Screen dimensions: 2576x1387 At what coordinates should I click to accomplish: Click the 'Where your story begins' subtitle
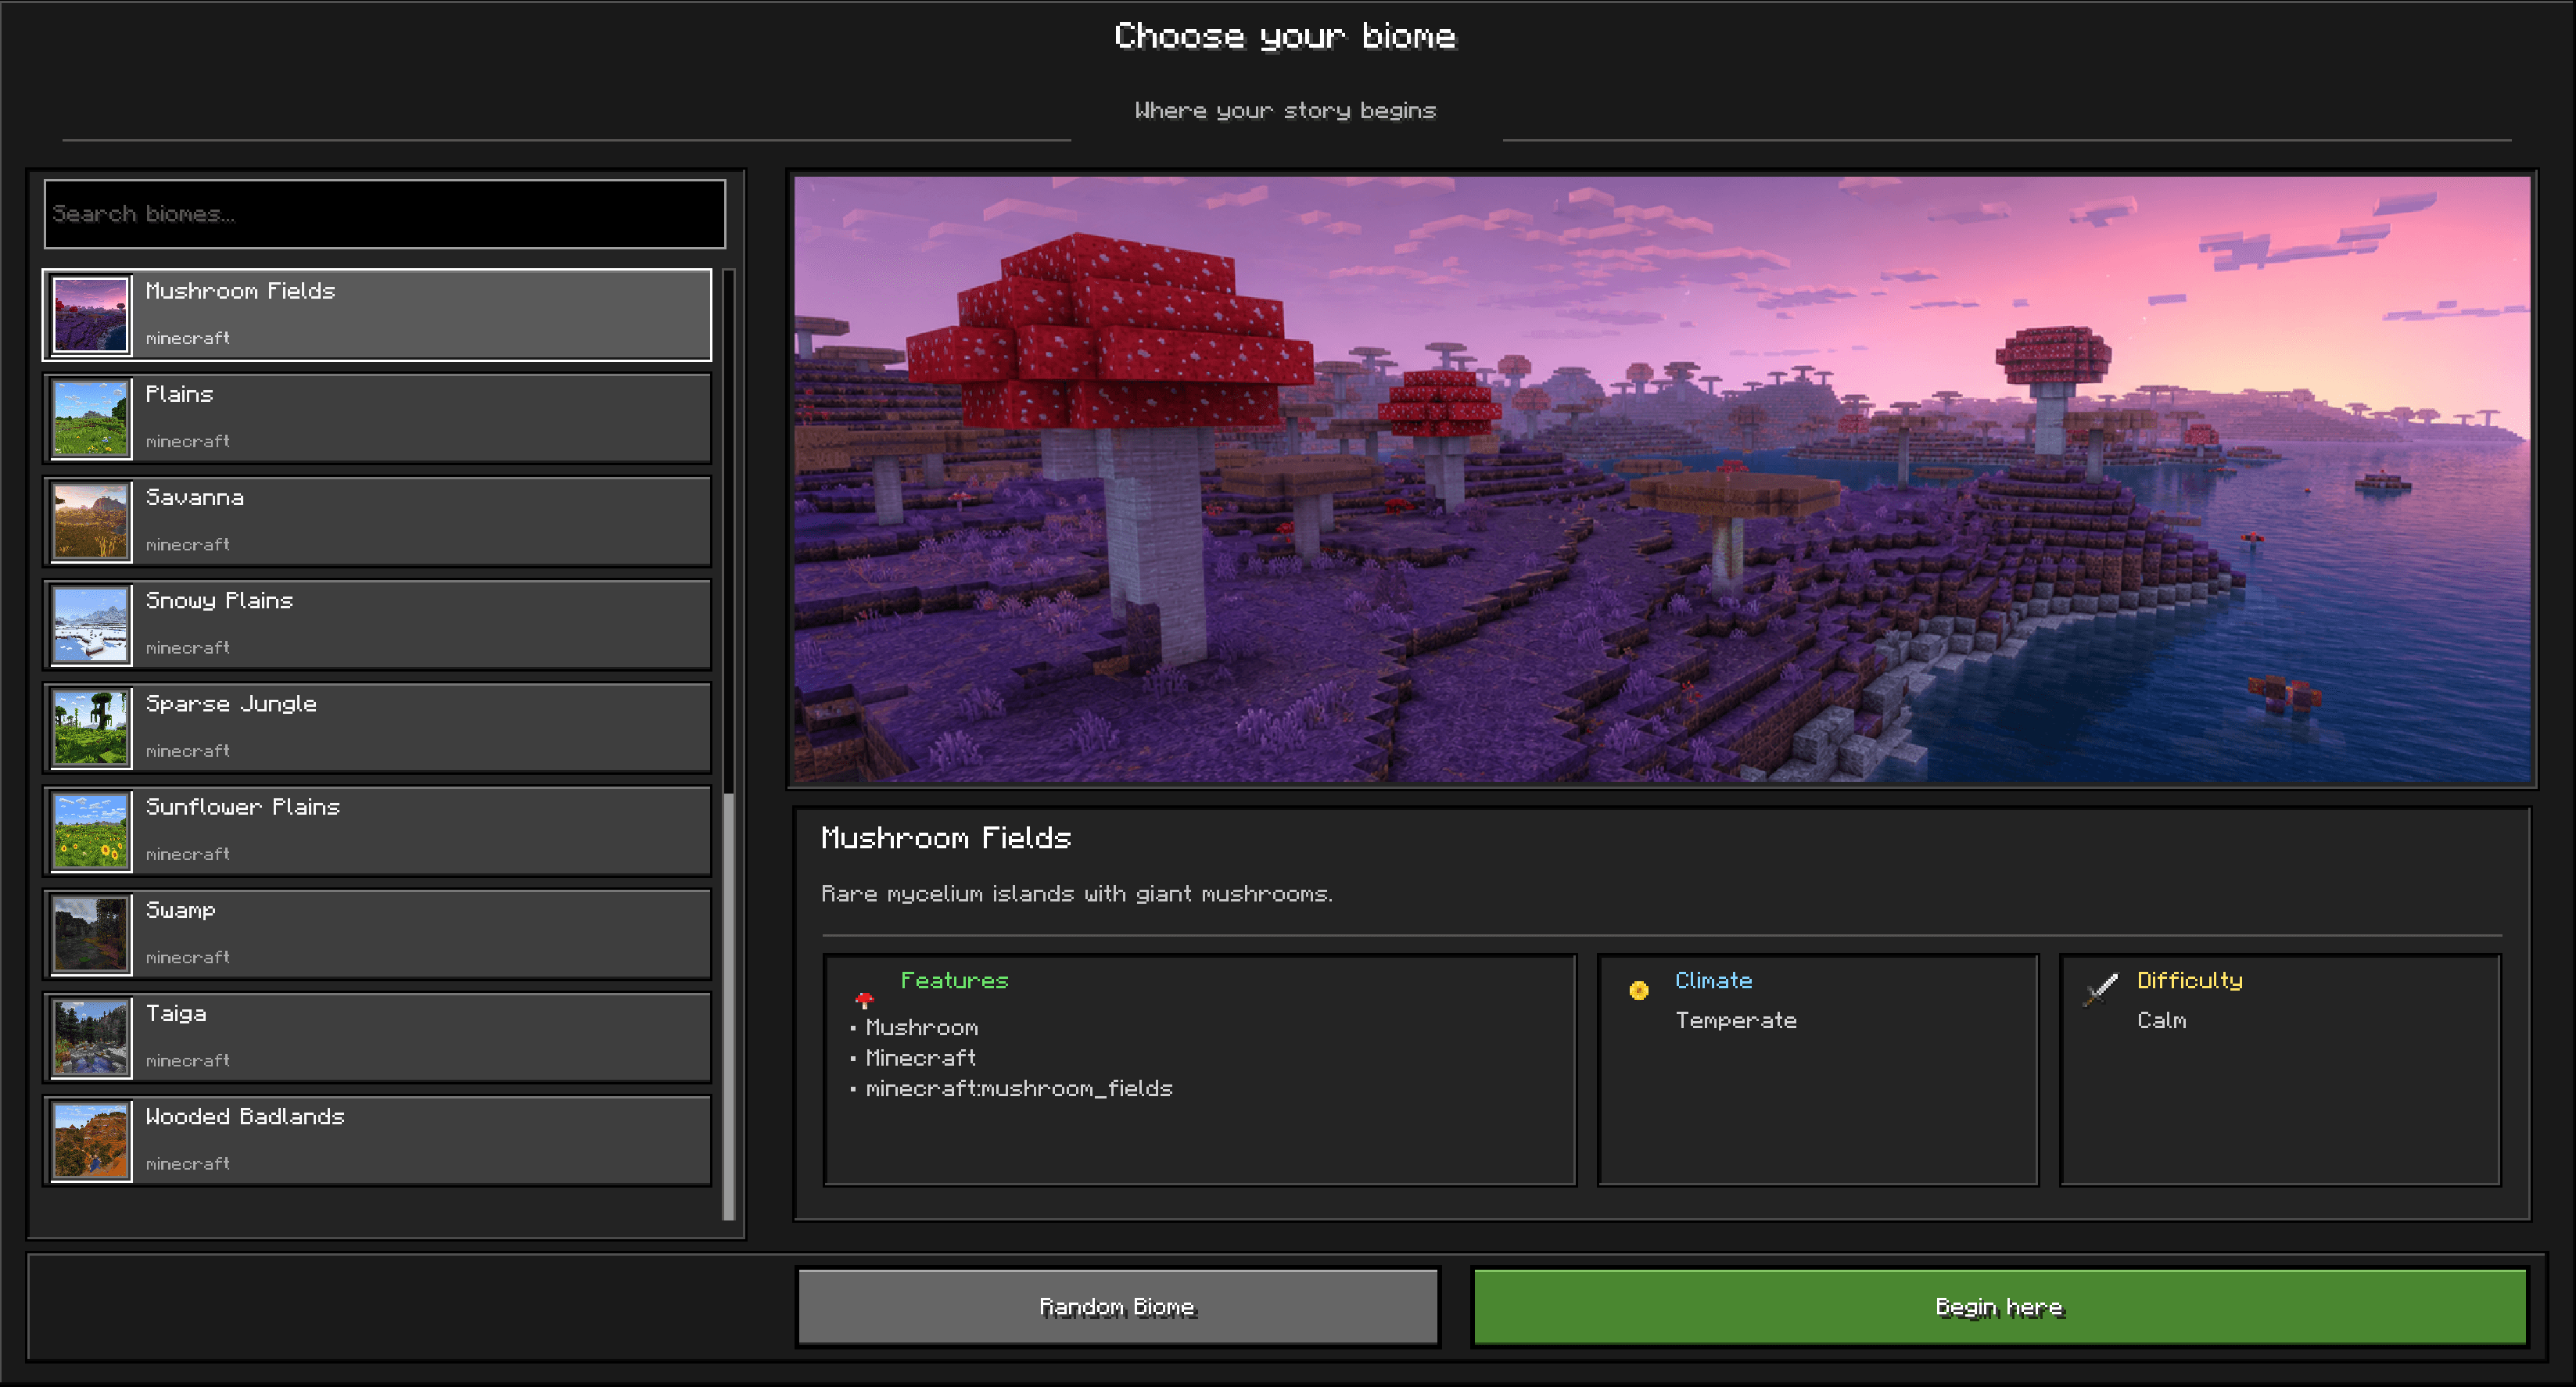1285,111
